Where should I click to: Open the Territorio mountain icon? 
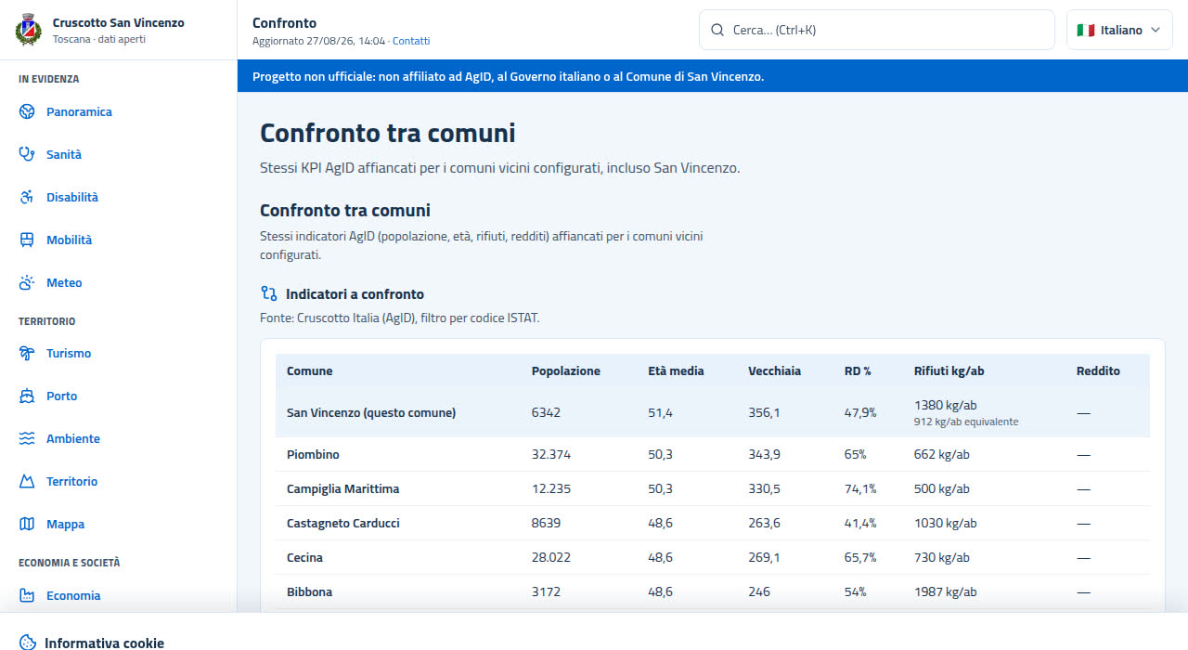pos(27,482)
